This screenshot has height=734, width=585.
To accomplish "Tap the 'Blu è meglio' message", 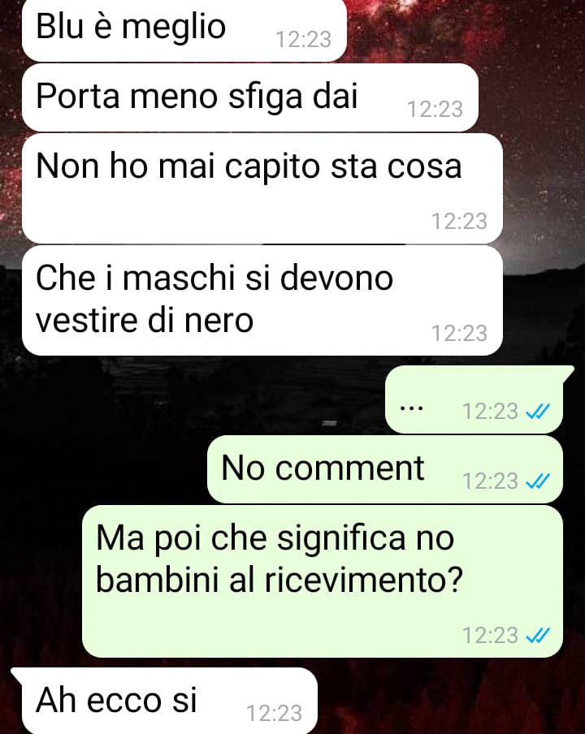I will (184, 29).
